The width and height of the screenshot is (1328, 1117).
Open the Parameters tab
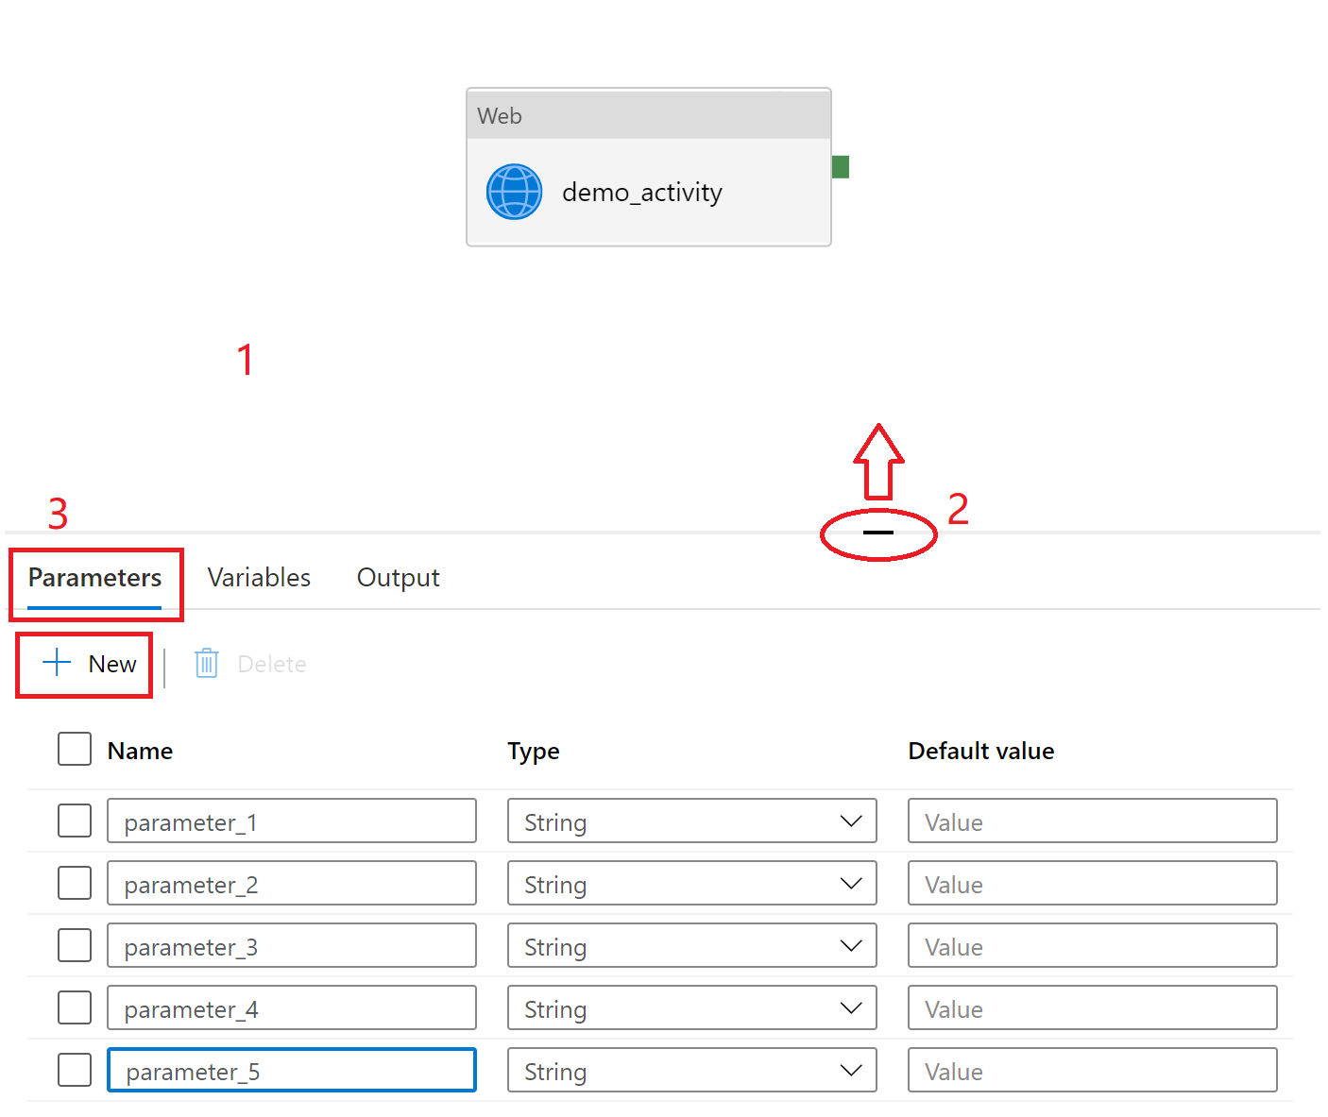click(x=94, y=577)
